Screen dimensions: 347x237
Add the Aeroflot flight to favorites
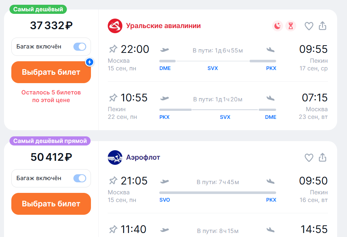pyautogui.click(x=309, y=158)
